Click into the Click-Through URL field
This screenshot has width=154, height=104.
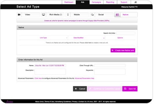coord(110,66)
